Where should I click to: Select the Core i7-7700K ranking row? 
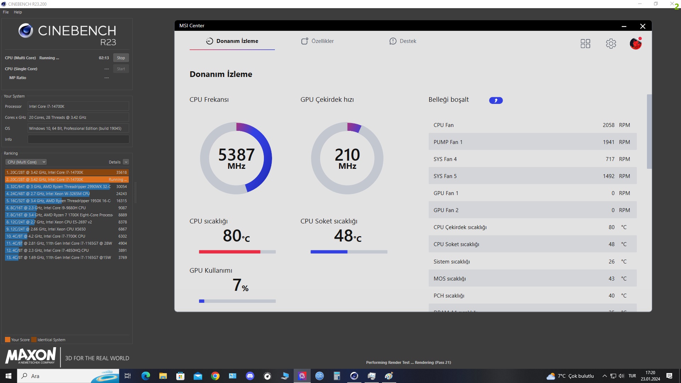(x=67, y=236)
